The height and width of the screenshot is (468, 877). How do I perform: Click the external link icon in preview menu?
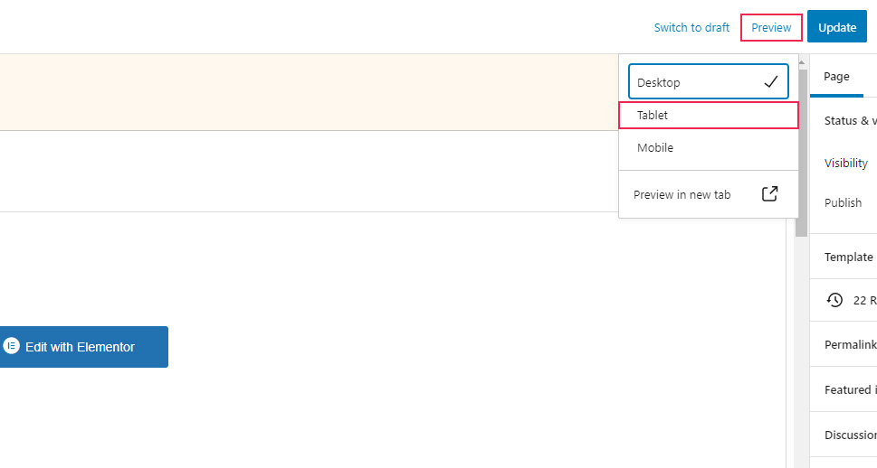coord(769,193)
